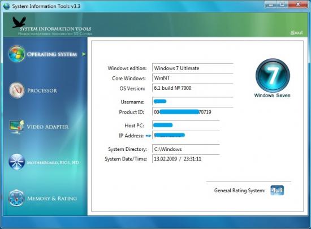Click the Core Windows field showing WinNT
The height and width of the screenshot is (229, 311).
193,78
